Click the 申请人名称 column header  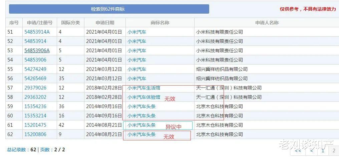pyautogui.click(x=267, y=23)
